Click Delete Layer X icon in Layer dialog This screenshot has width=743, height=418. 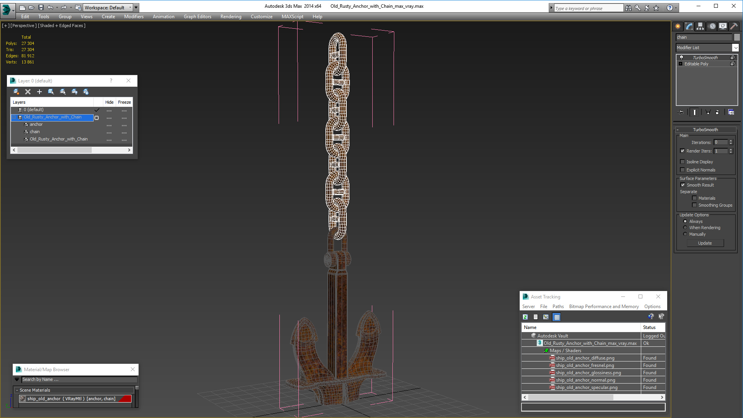pos(28,92)
